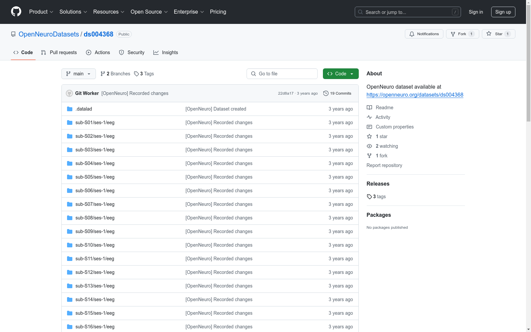Expand the Enterprise menu
The image size is (531, 332).
tap(189, 12)
